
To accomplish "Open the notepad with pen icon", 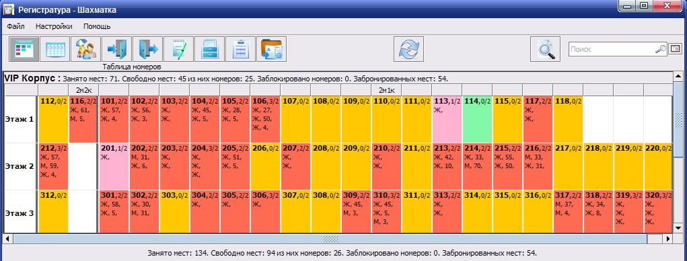I will pyautogui.click(x=178, y=49).
